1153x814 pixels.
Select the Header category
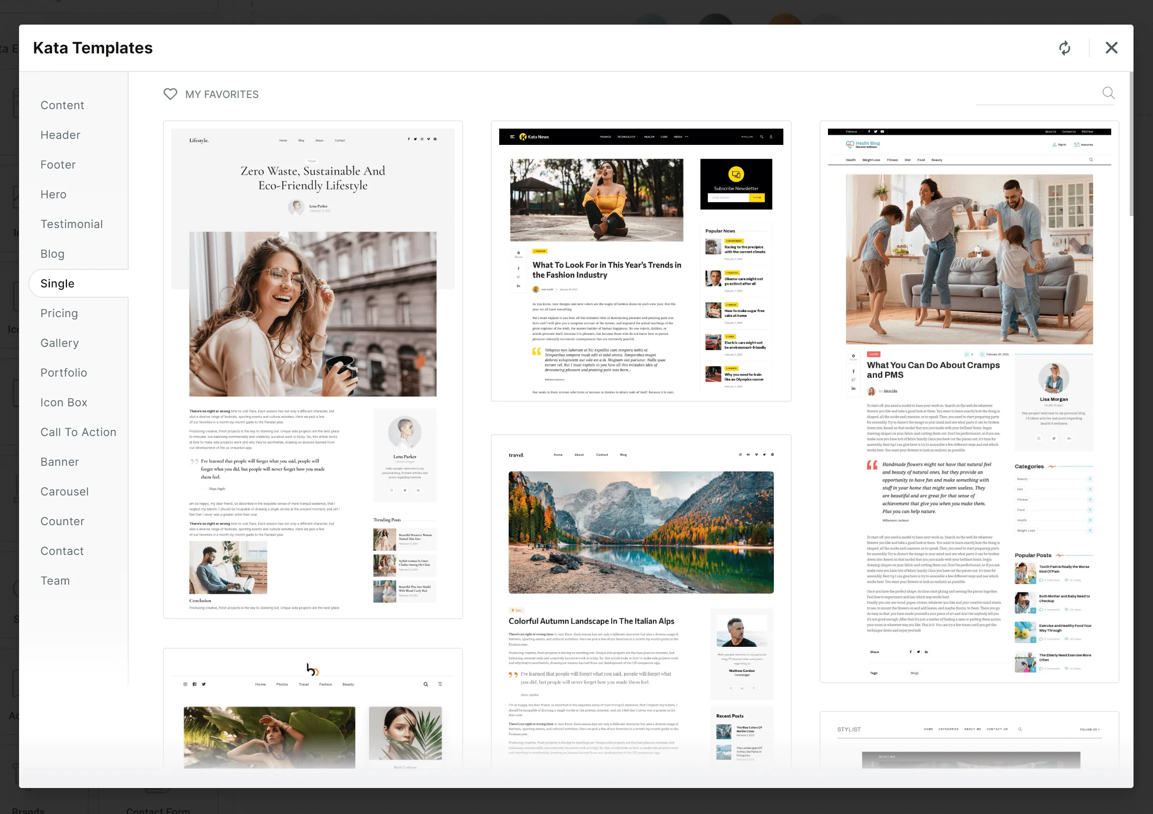click(60, 135)
